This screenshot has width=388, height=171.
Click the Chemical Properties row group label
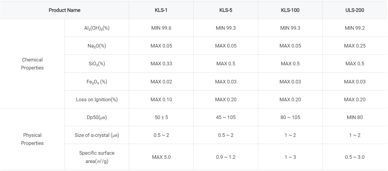tap(32, 64)
